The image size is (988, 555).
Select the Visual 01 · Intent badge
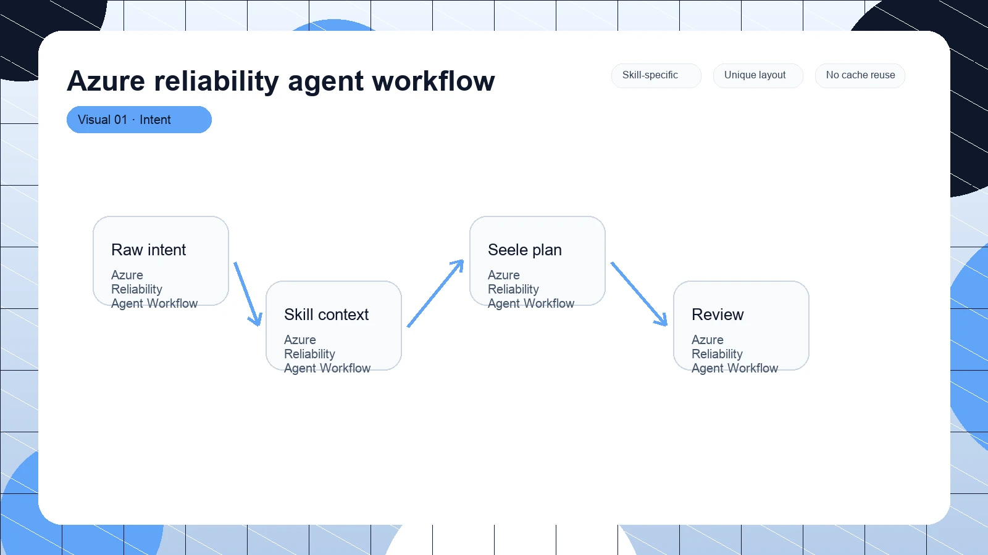139,120
